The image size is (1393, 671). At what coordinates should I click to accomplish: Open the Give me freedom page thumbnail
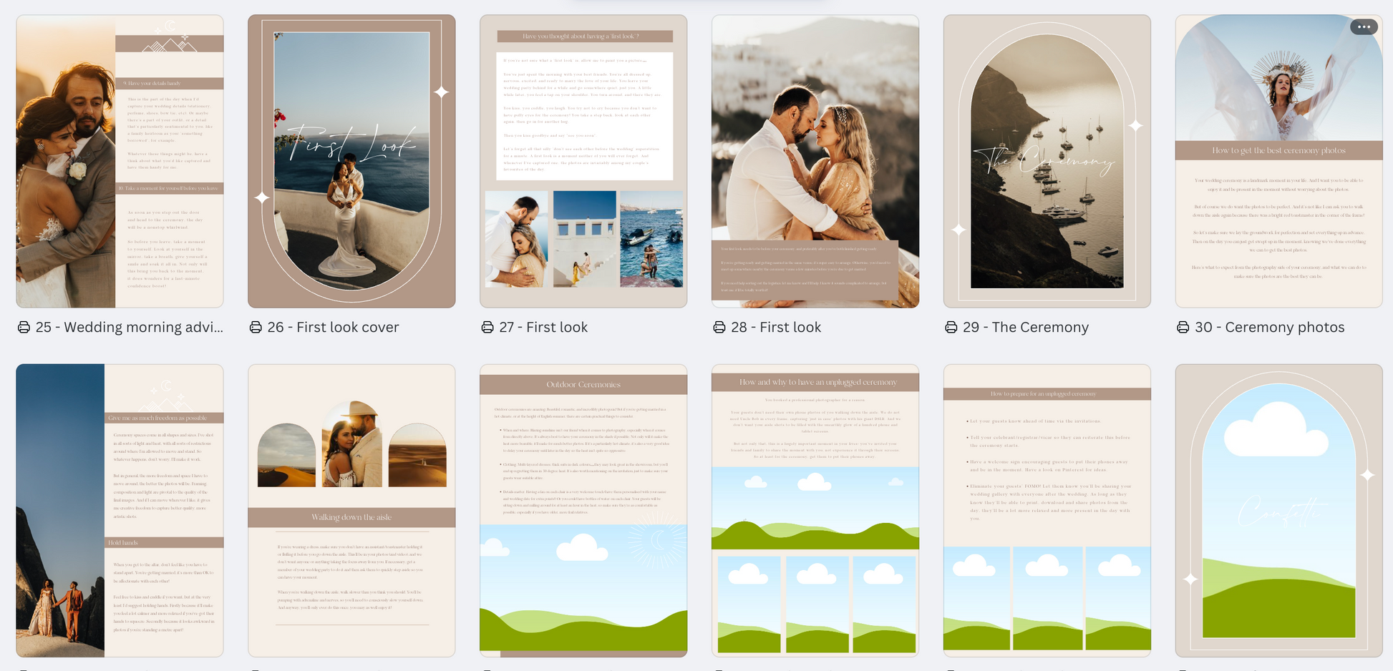[x=120, y=510]
